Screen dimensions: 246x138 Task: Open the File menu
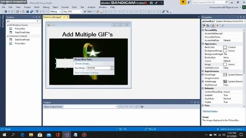coord(3,7)
